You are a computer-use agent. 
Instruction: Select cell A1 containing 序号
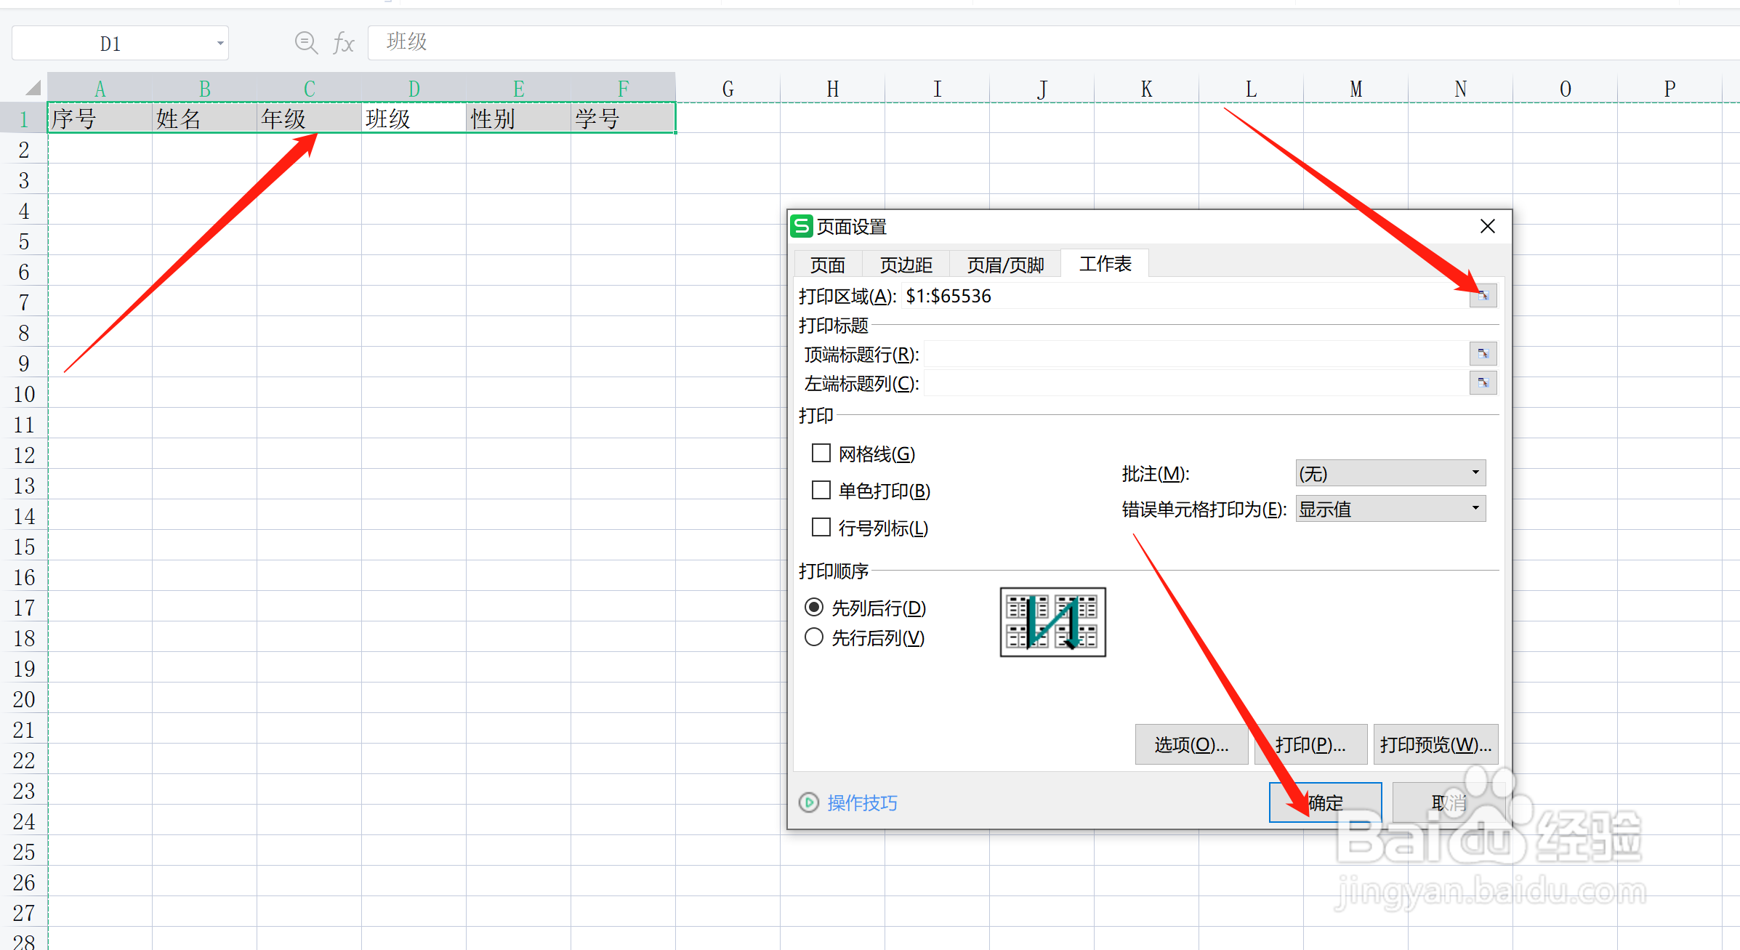coord(100,118)
